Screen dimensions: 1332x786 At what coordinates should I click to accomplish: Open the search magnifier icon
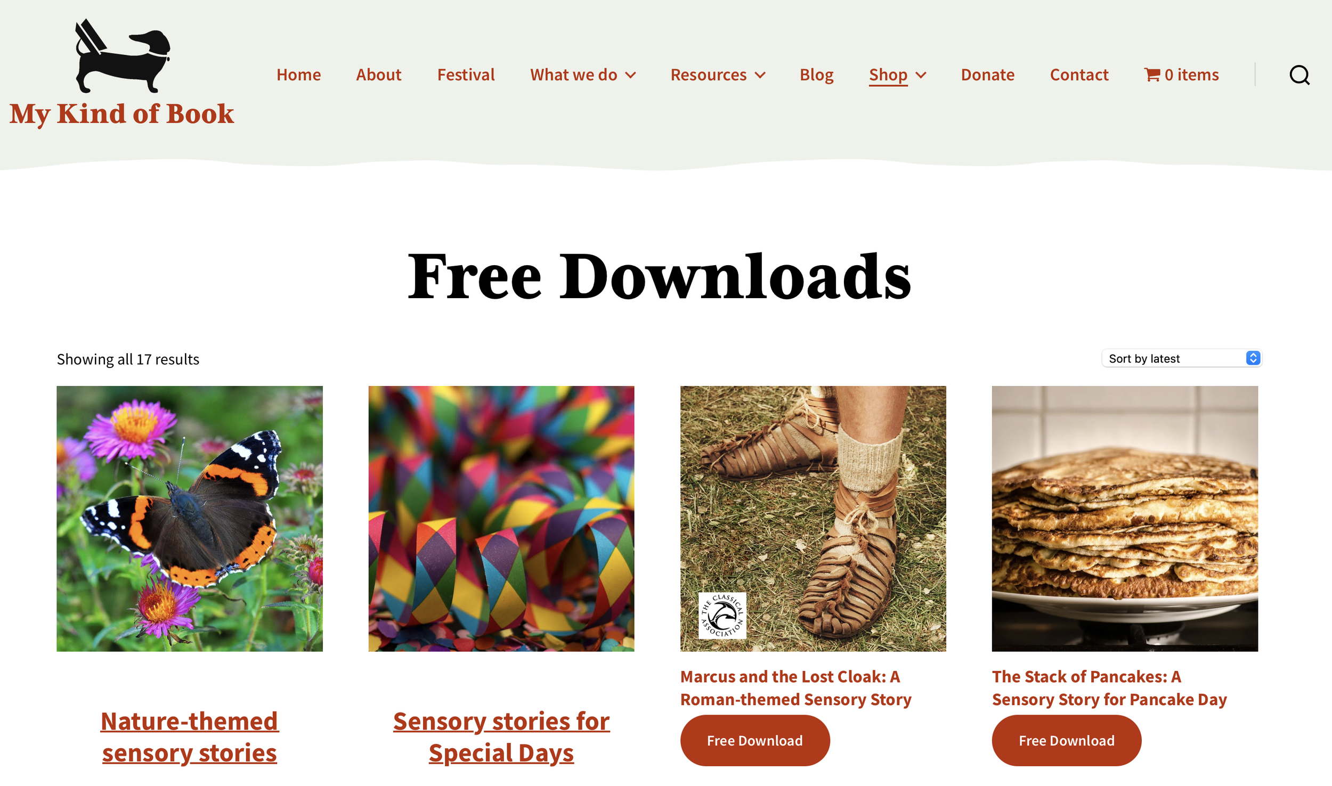(1299, 75)
